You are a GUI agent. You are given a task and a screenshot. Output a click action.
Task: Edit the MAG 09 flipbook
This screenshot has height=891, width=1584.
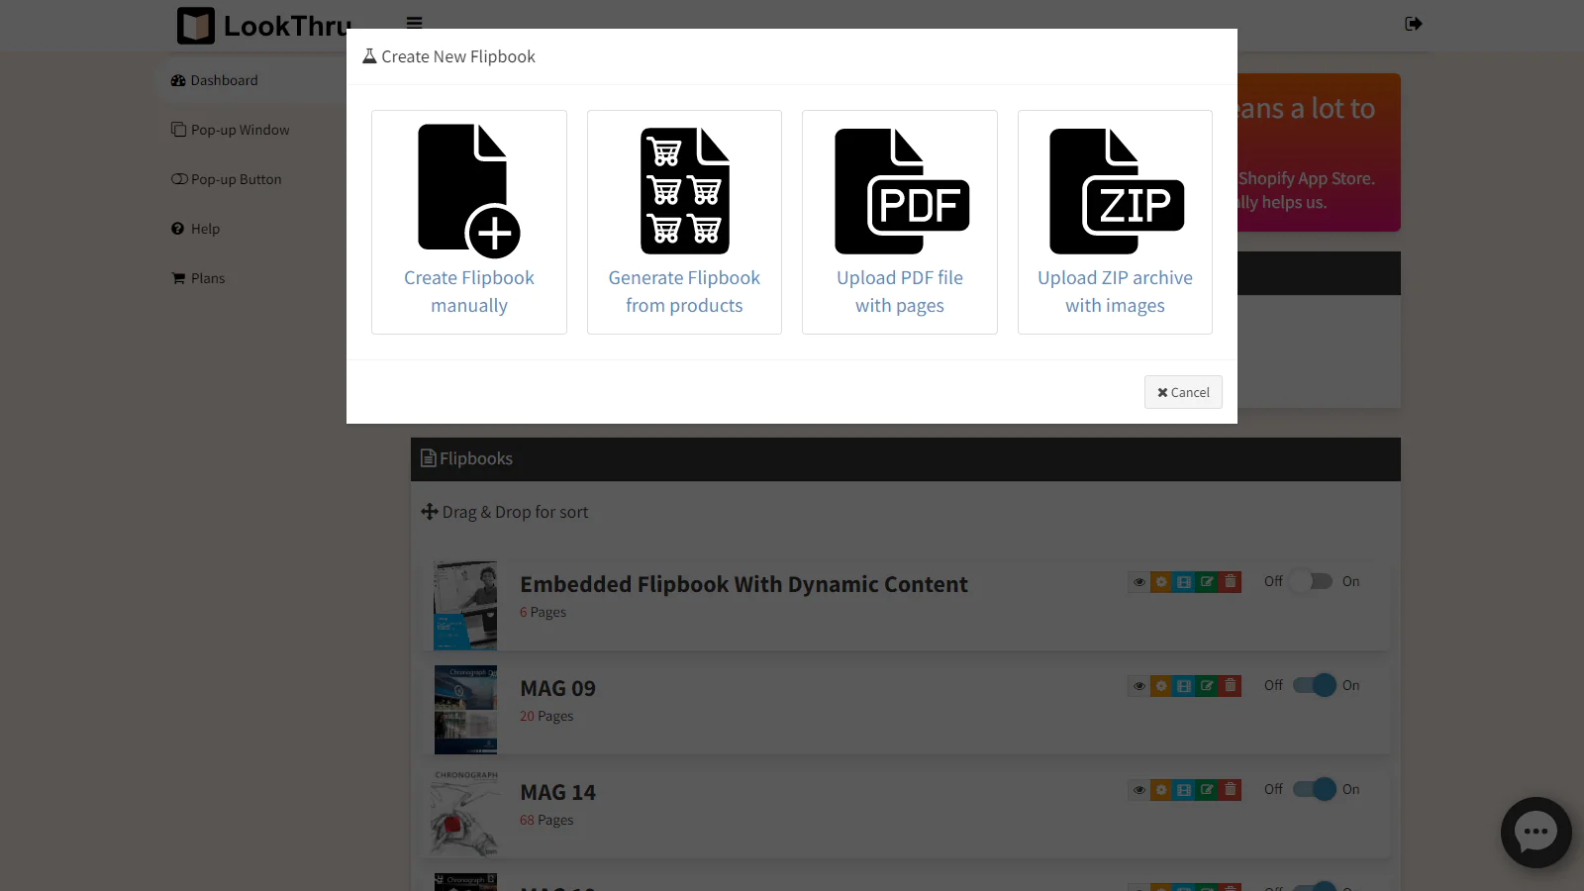point(1207,686)
